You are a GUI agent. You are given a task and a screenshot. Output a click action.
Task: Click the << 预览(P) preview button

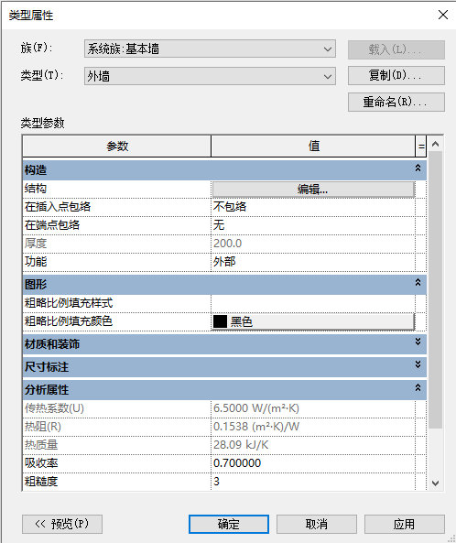pyautogui.click(x=62, y=524)
